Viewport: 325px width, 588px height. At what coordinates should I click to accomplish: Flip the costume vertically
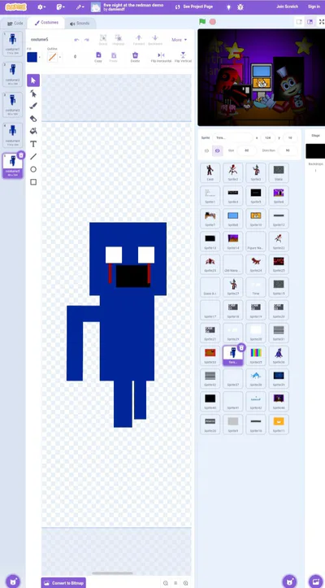point(183,57)
